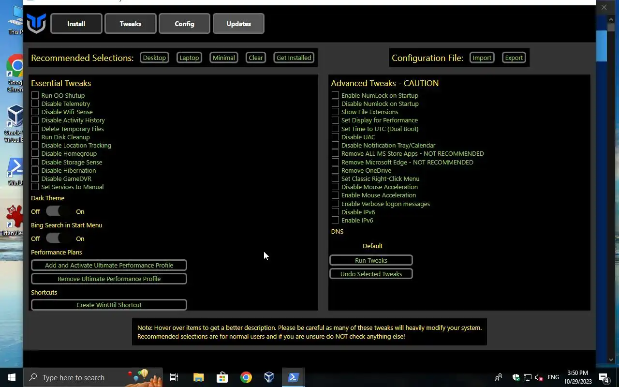The width and height of the screenshot is (619, 387).
Task: Check Disable UAC
Action: coord(335,137)
